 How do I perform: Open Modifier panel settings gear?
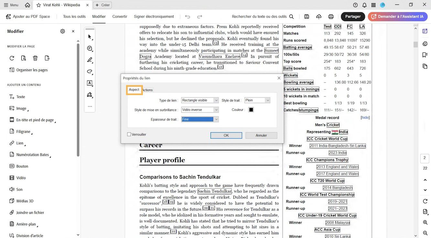tap(62, 31)
